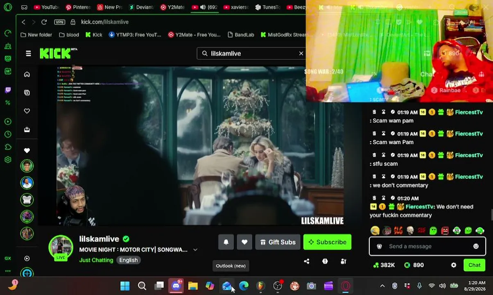Click the green Subscribe button
493x295 pixels.
(327, 242)
